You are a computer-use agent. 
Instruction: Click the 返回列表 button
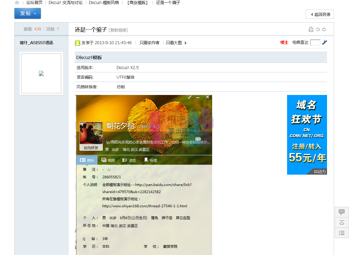320,14
